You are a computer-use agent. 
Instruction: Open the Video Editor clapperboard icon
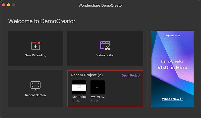coord(105,46)
